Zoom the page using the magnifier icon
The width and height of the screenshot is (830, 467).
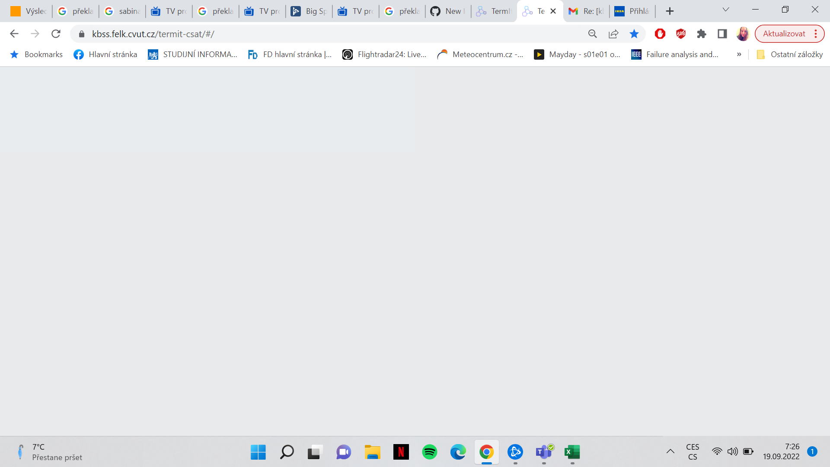[x=592, y=34]
